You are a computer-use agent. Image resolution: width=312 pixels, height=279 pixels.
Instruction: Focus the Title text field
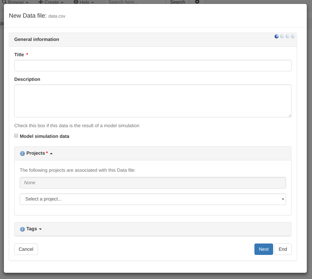pyautogui.click(x=153, y=66)
